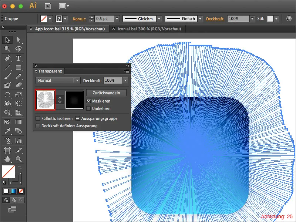Select the Pencil tool

pos(18,76)
